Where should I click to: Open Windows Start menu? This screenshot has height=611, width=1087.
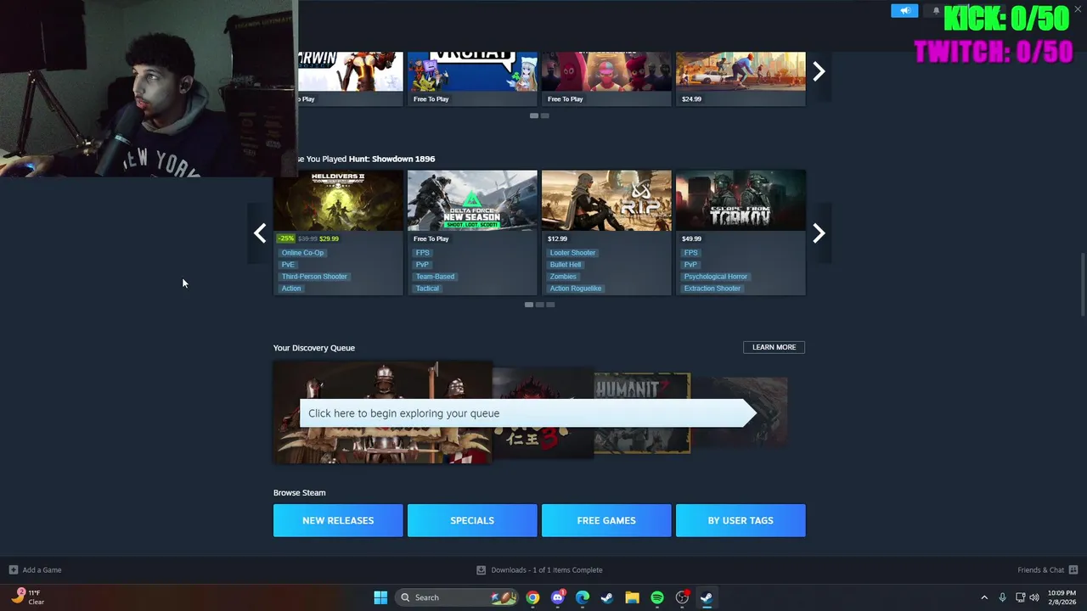tap(380, 597)
